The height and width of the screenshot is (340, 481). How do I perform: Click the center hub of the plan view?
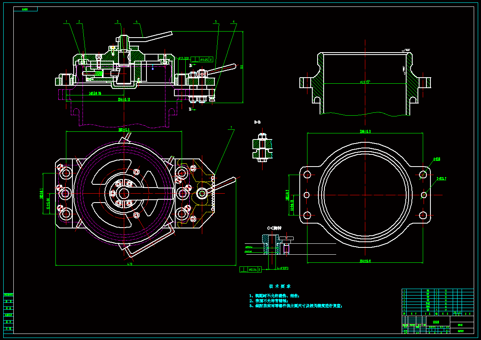pos(124,194)
